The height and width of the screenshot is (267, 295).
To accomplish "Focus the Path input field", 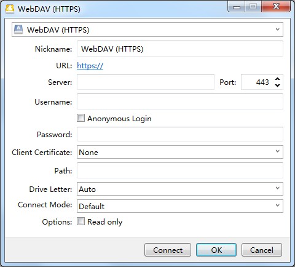I will coord(180,170).
